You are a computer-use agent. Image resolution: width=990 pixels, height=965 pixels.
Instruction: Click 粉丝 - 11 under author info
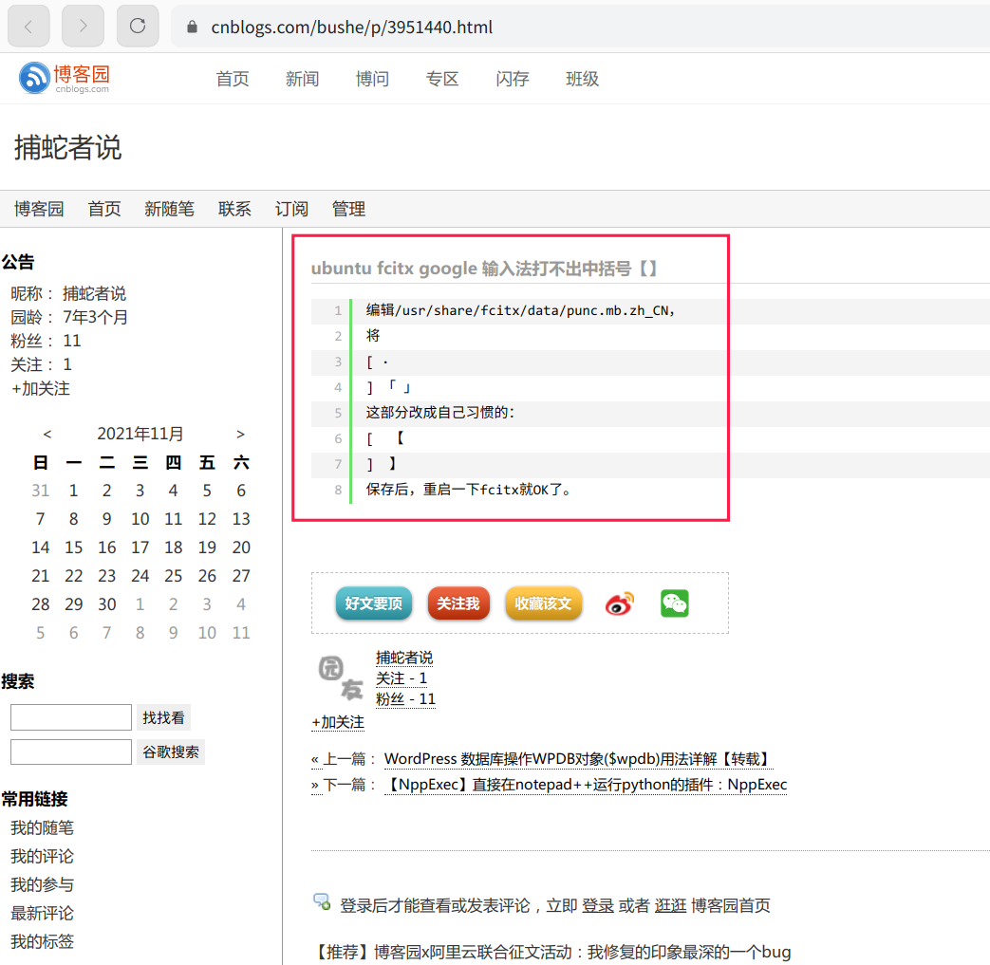pos(405,699)
